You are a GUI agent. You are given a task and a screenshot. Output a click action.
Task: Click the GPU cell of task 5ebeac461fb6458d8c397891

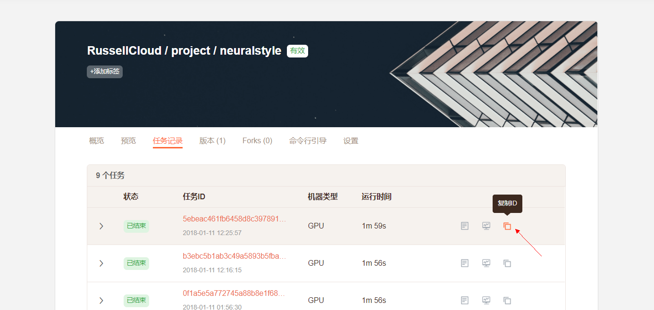[316, 226]
